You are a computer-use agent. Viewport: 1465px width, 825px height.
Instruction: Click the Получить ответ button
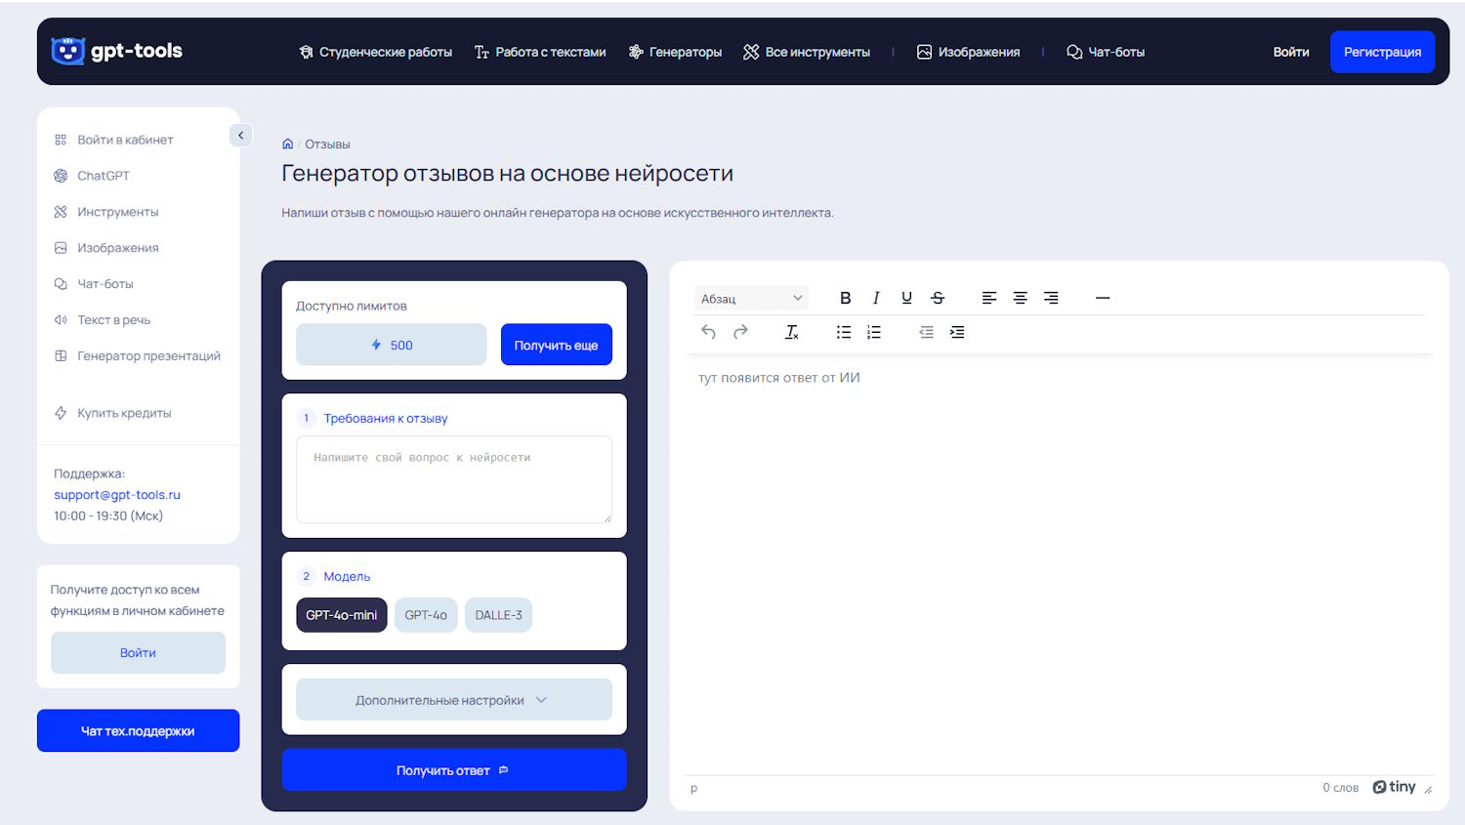pos(453,770)
